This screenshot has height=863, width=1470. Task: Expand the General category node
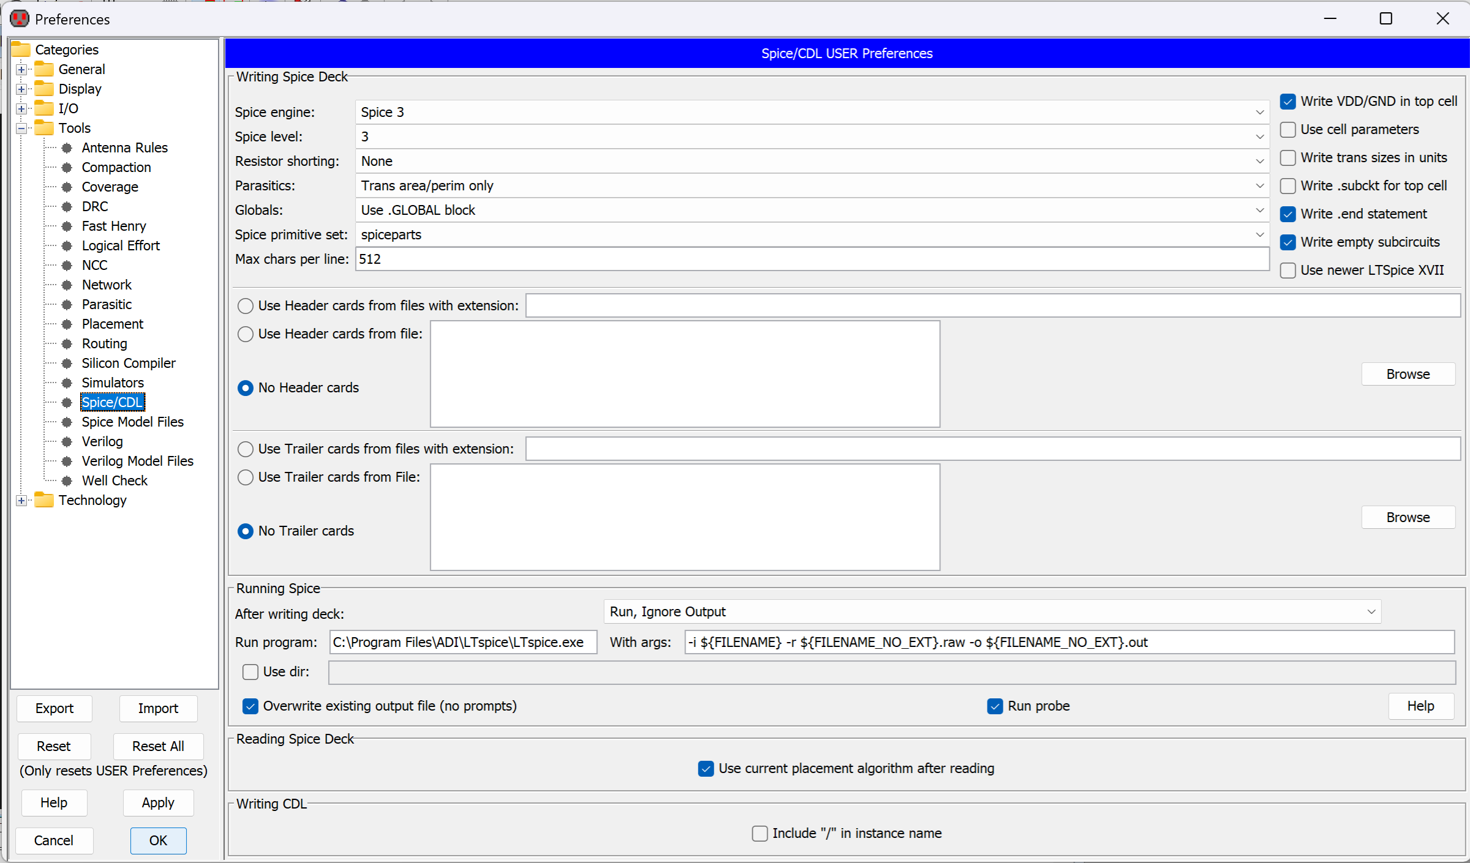point(21,69)
